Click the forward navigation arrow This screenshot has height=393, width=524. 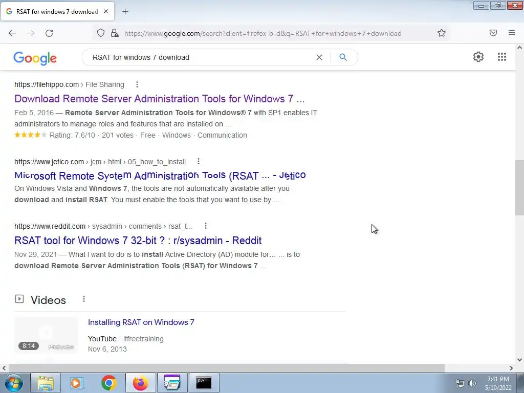[x=31, y=33]
